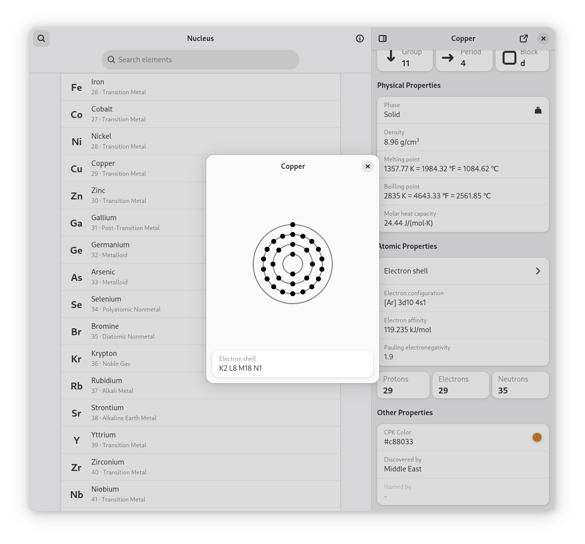Toggle the sidebar panel icon
Viewport: 585px width, 544px height.
[x=383, y=39]
